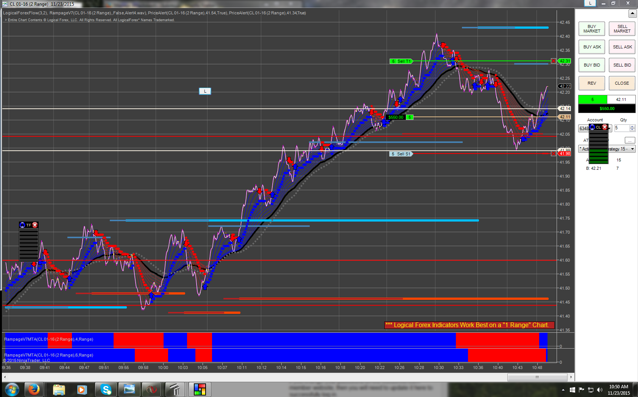638x397 pixels.
Task: Click the RampageV7MTA 6 Range panel label
Action: coord(48,355)
